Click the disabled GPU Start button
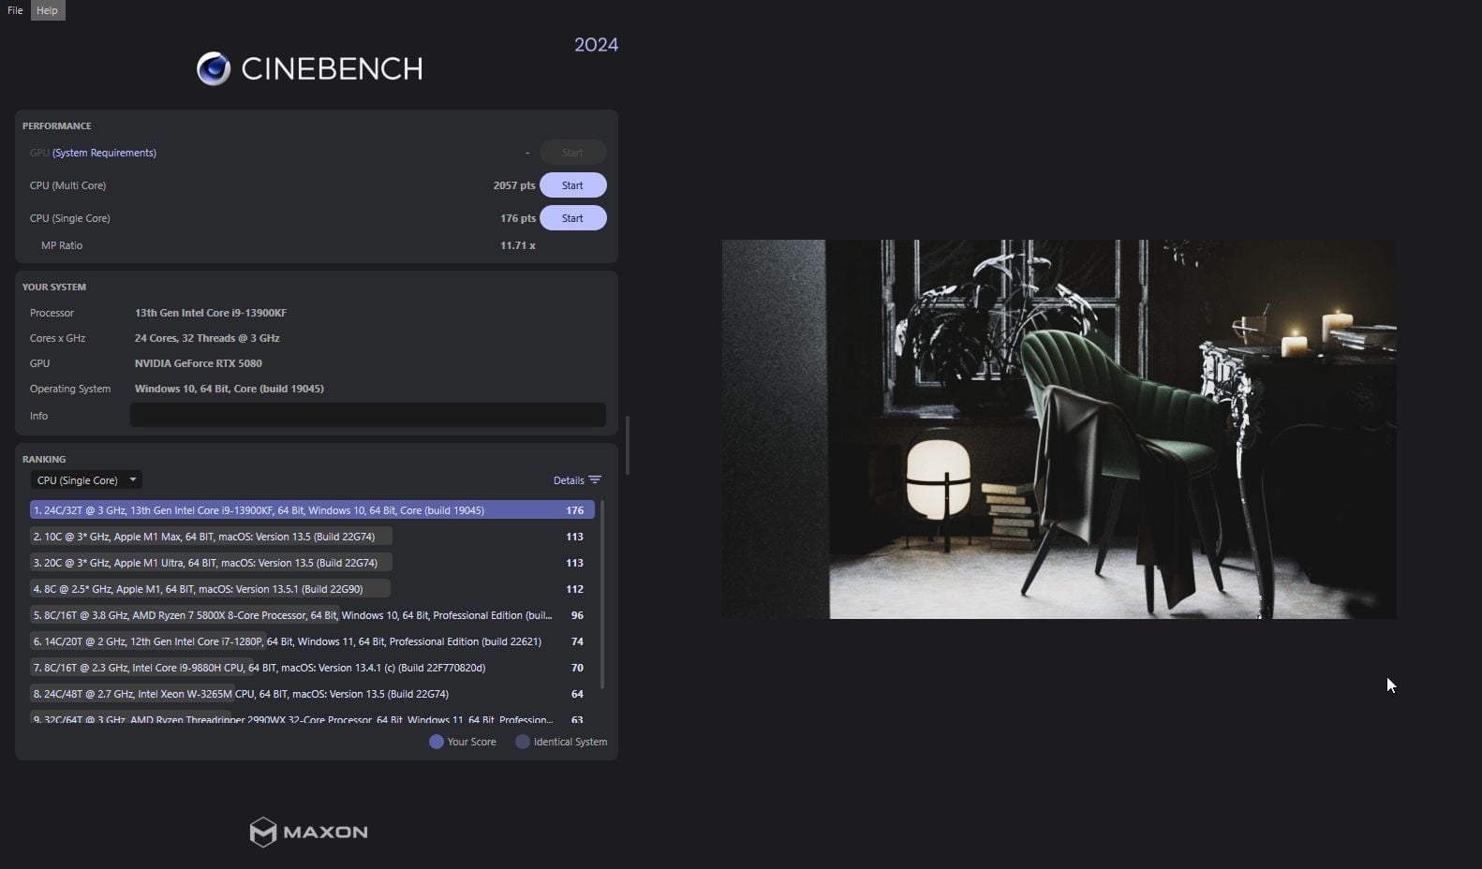Image resolution: width=1482 pixels, height=869 pixels. pyautogui.click(x=572, y=153)
